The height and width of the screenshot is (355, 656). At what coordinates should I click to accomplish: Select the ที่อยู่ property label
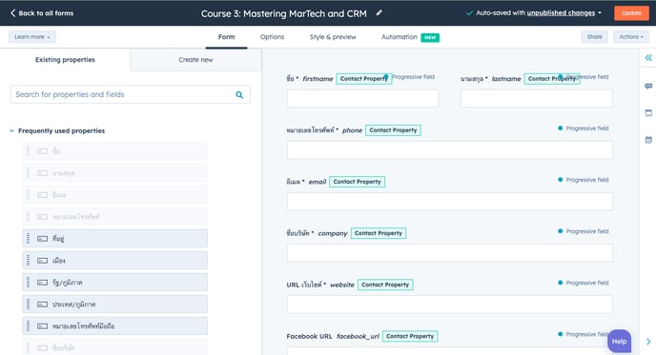pos(58,239)
